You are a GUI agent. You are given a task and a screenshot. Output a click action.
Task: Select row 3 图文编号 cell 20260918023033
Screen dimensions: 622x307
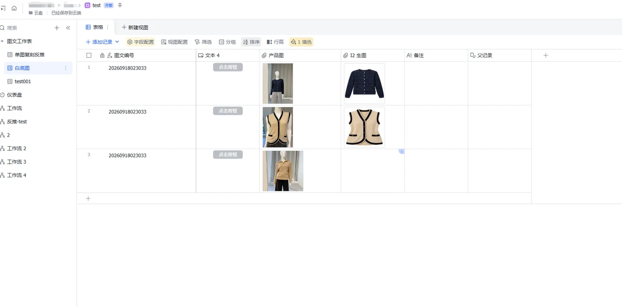127,155
